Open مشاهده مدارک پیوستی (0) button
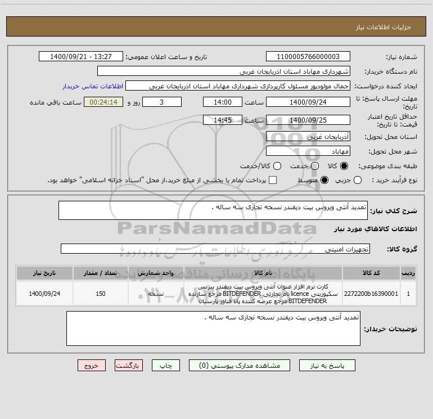Viewport: 433px width, 419px height. (240, 366)
